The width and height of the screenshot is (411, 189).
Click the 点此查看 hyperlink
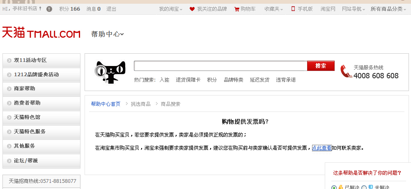tap(321, 148)
